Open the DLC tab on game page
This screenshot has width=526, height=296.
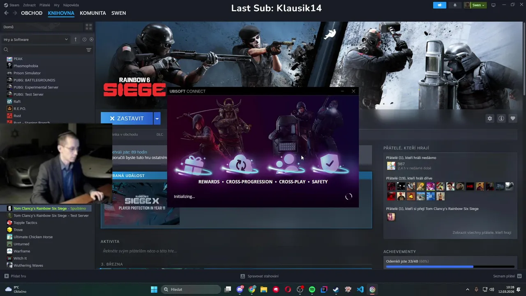[160, 134]
